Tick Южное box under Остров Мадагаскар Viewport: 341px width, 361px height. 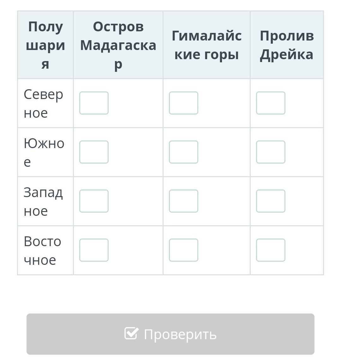point(94,152)
